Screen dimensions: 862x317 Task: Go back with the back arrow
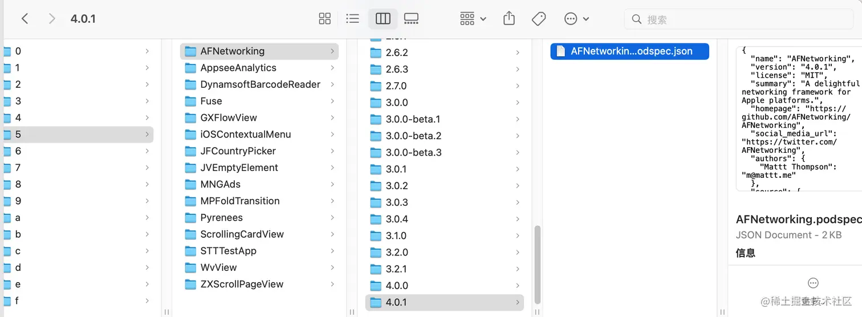coord(25,19)
